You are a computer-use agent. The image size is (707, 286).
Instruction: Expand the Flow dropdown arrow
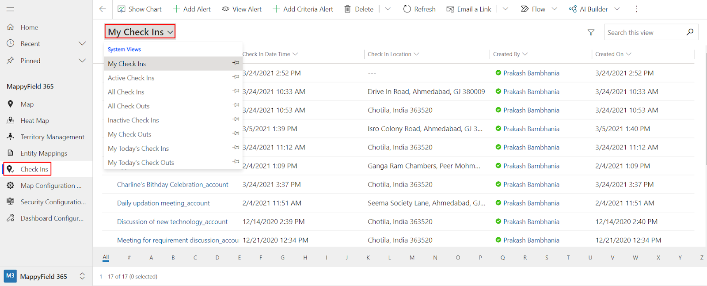click(x=555, y=9)
